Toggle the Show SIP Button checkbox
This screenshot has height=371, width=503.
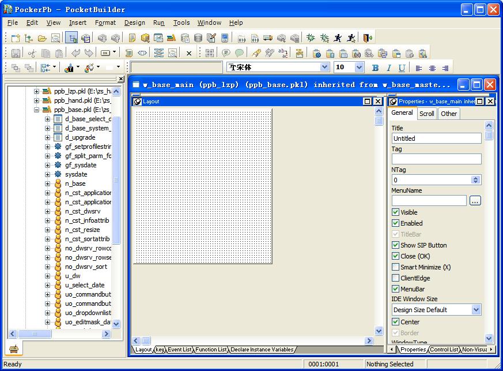pos(395,245)
